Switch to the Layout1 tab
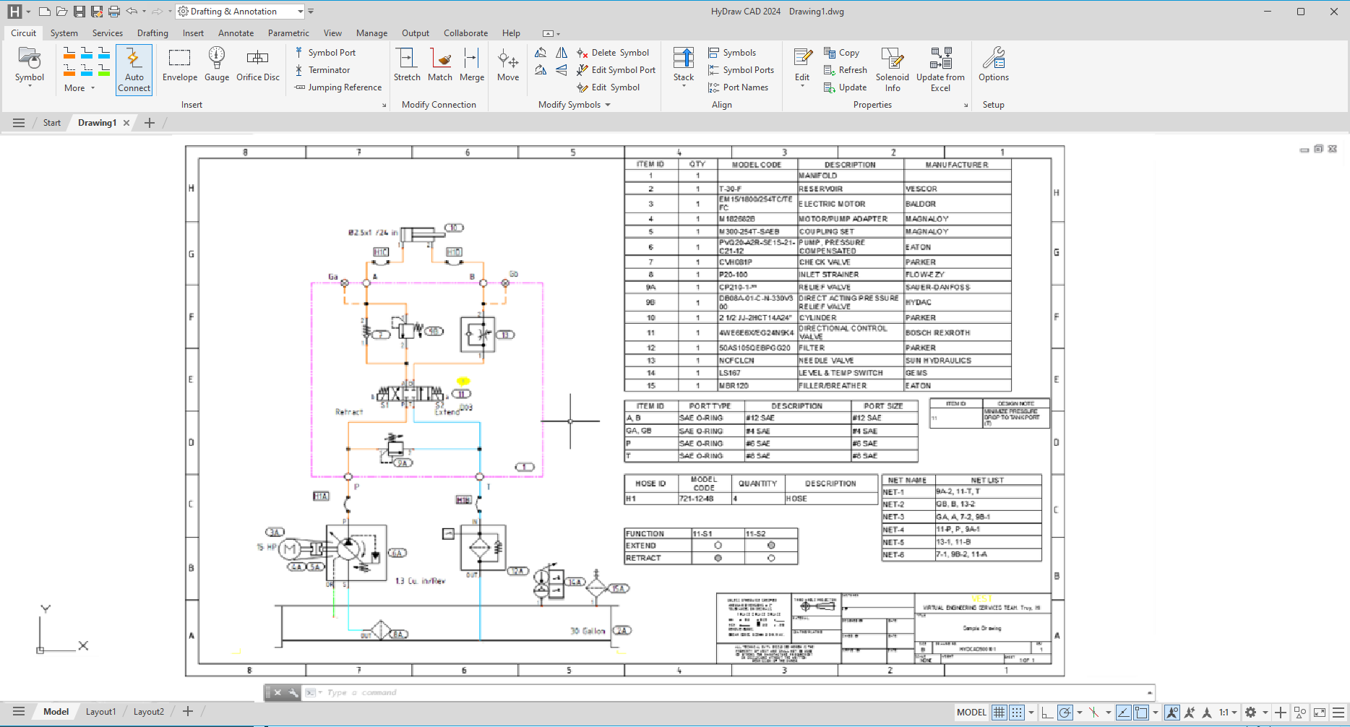The height and width of the screenshot is (727, 1350). [100, 712]
